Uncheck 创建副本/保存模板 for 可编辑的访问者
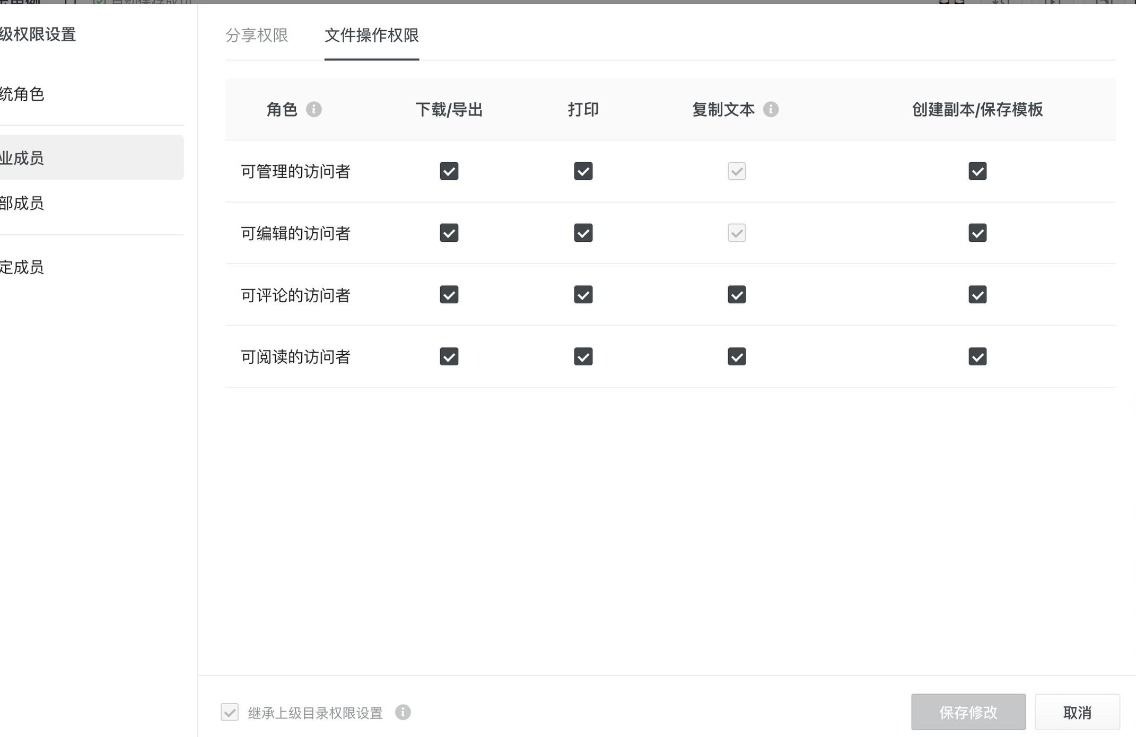Image resolution: width=1136 pixels, height=737 pixels. point(977,233)
